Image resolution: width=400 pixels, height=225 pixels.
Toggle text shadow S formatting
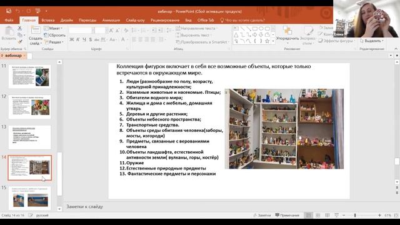coord(90,39)
